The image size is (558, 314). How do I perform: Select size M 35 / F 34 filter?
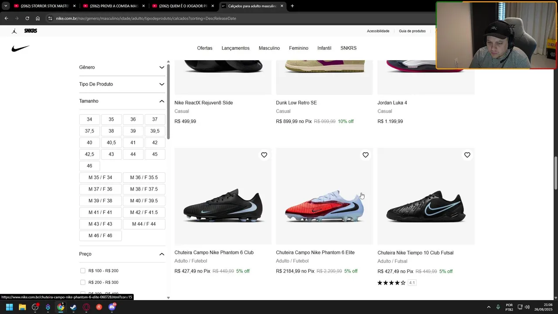100,177
